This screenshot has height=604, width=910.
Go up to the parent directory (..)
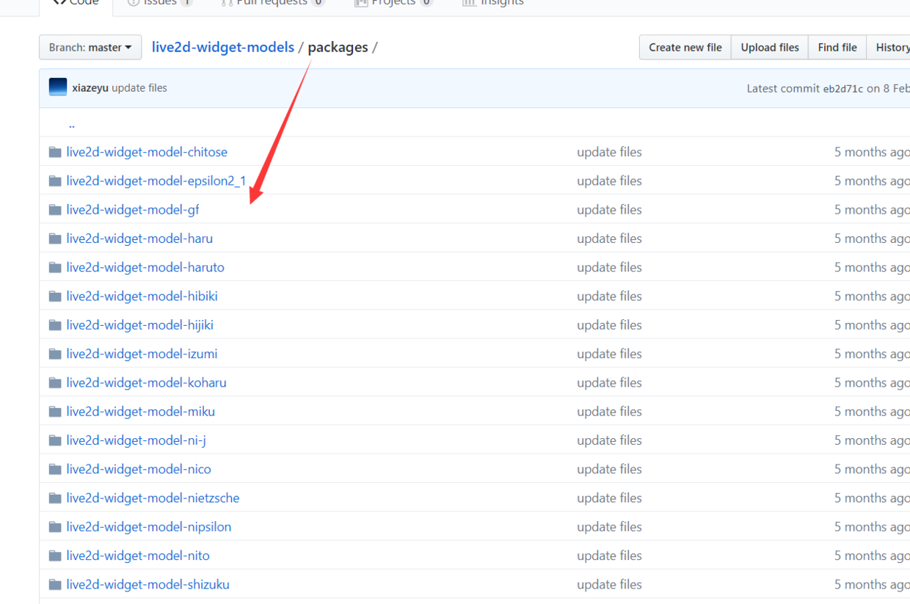[71, 124]
